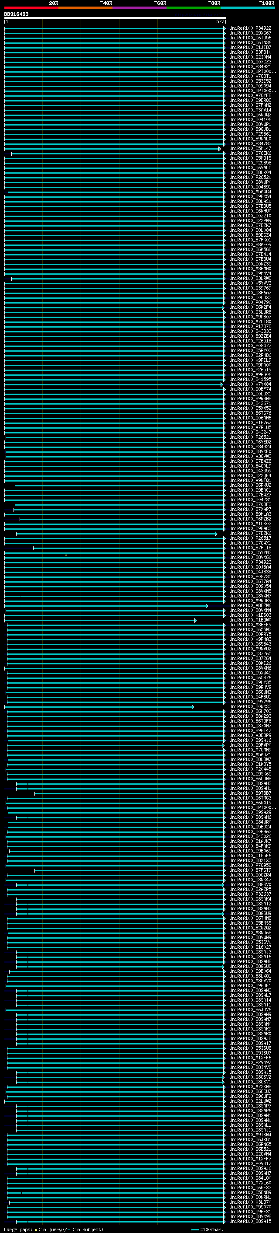Select hit label UniRef100_A9TSW4
The width and height of the screenshot is (279, 1233).
tap(250, 1135)
